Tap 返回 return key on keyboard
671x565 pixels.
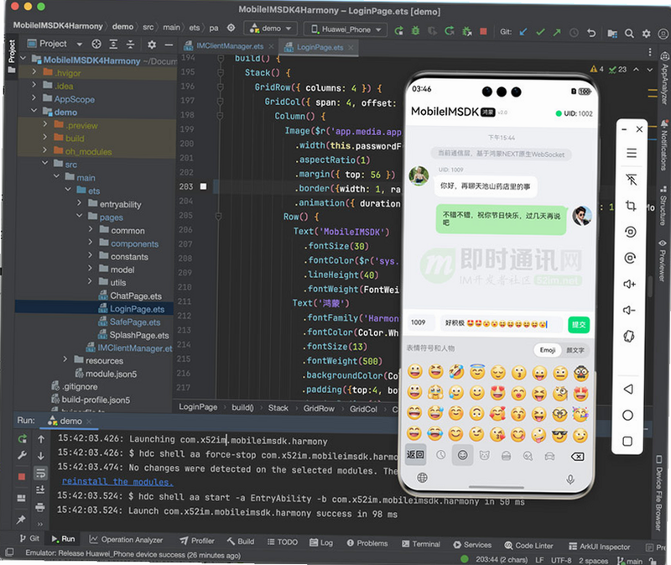(415, 454)
